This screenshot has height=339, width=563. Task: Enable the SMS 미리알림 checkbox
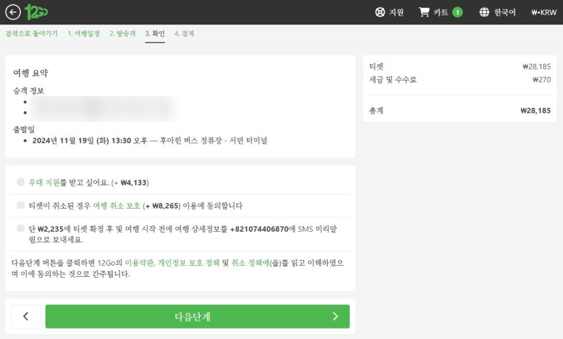click(x=21, y=228)
